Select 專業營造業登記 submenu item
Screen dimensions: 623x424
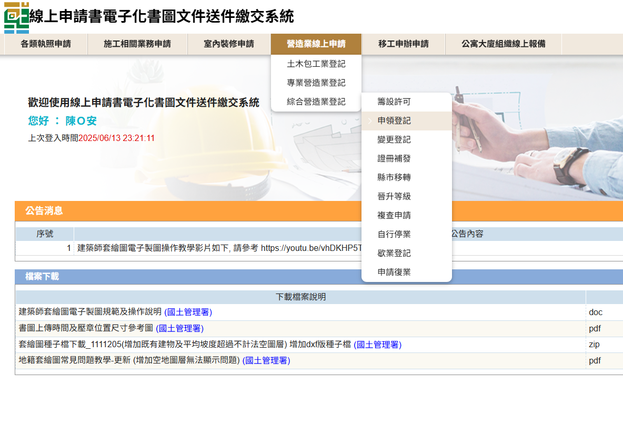[316, 83]
